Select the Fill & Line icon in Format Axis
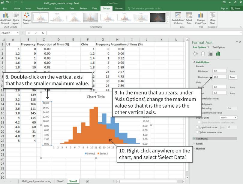This screenshot has width=243, height=184. click(x=195, y=54)
